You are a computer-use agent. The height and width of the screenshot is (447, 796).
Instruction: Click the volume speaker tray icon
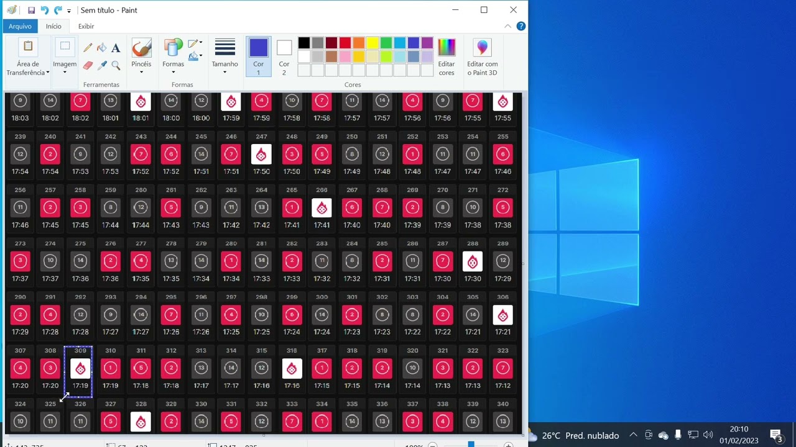708,435
